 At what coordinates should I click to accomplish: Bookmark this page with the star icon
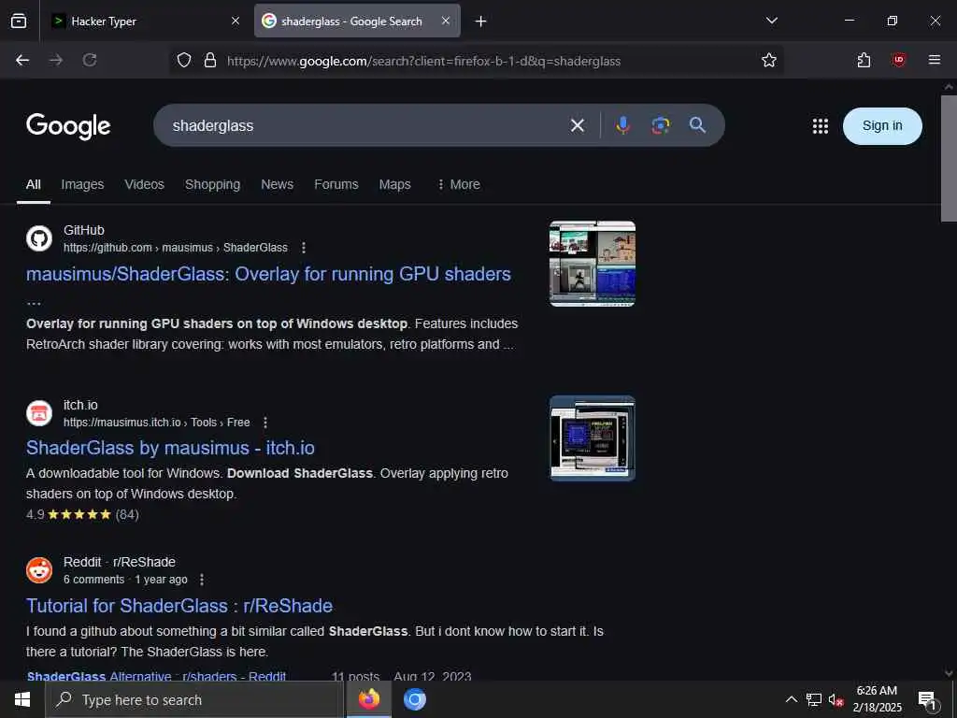click(x=769, y=60)
